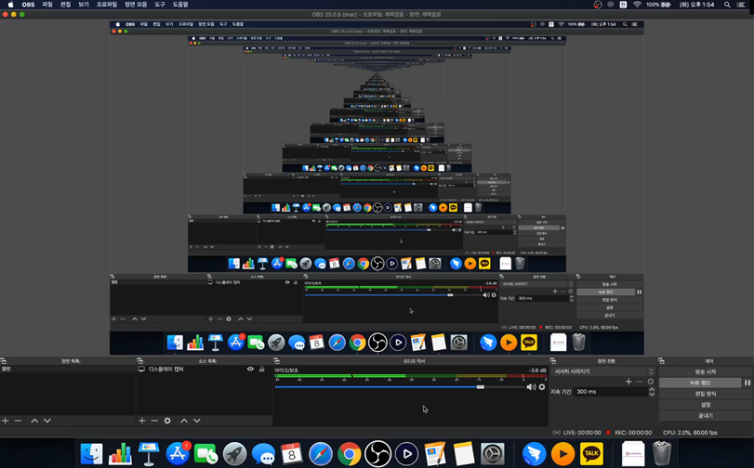Click the 방송 시작 button
Viewport: 754px width, 468px height.
pos(705,371)
